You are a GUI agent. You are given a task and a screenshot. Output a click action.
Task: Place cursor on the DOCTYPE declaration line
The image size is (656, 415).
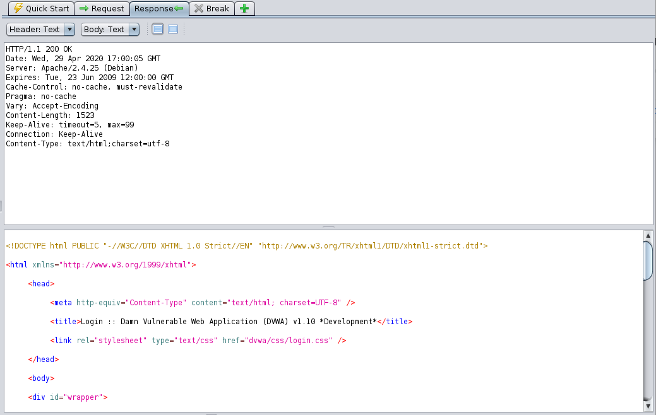[x=246, y=246]
